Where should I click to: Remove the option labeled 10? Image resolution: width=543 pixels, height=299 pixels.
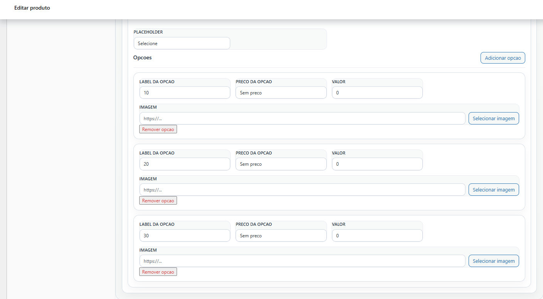pos(158,129)
